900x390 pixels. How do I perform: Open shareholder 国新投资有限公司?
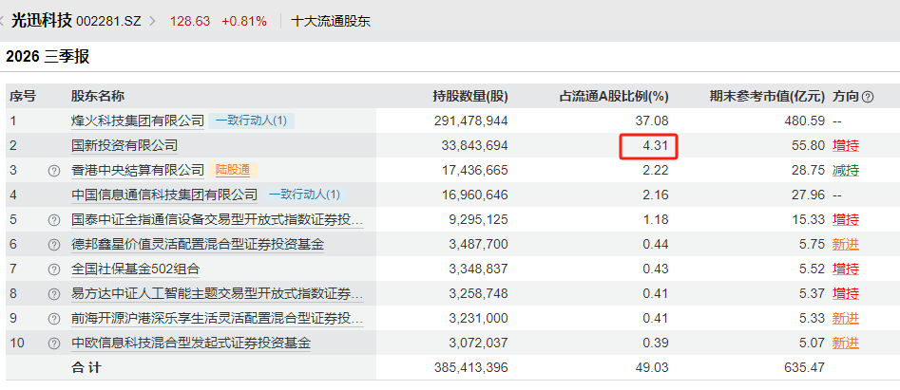coord(124,145)
